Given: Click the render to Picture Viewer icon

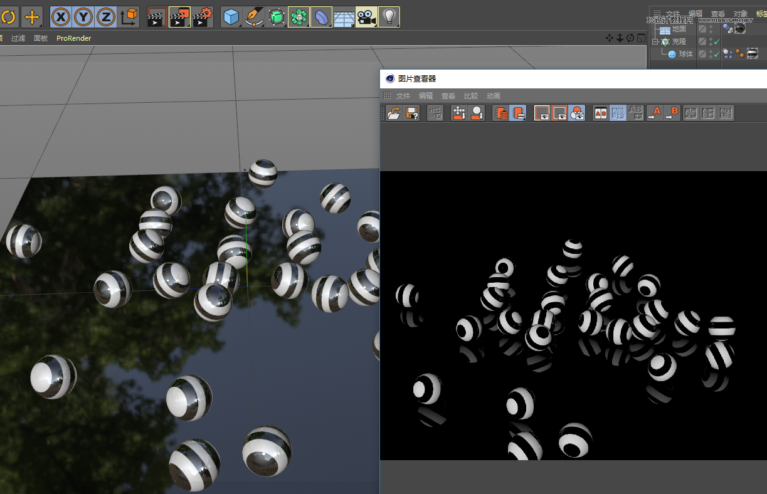Looking at the screenshot, I should (x=180, y=17).
